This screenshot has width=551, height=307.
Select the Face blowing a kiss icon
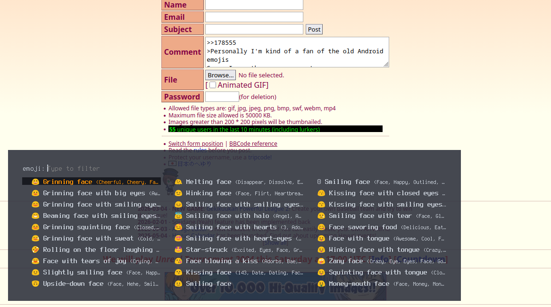click(x=178, y=261)
